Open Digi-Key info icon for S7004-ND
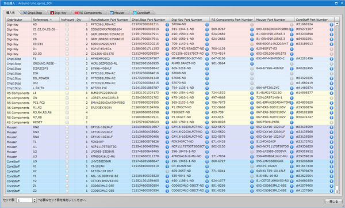 click(x=207, y=25)
